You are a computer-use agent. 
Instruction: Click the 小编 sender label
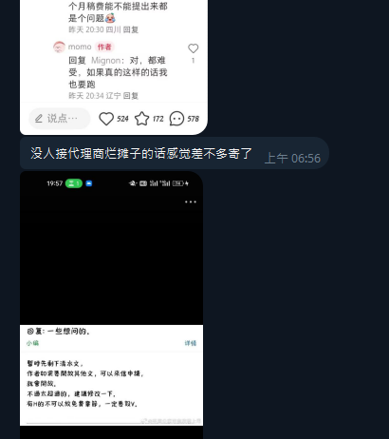(x=32, y=343)
